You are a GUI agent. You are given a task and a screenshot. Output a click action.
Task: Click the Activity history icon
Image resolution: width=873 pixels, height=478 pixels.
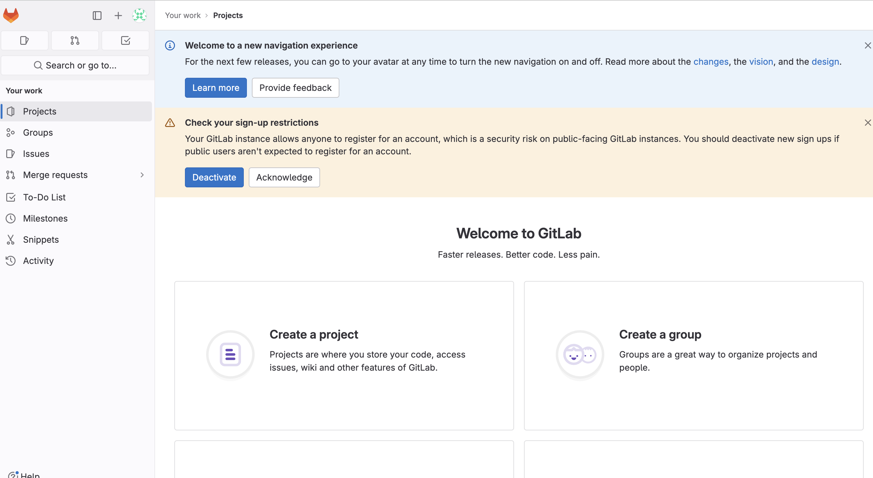click(11, 260)
